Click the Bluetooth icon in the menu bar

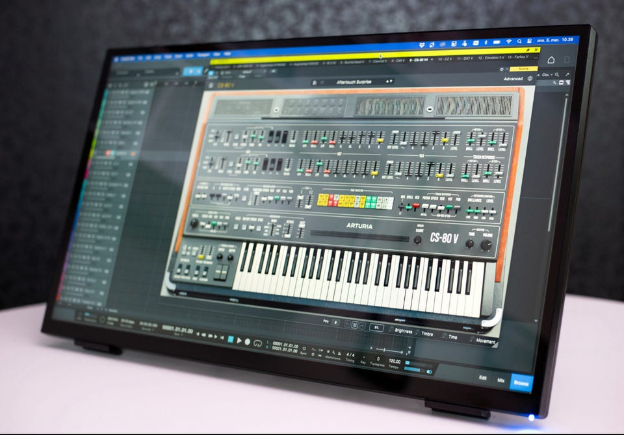pyautogui.click(x=486, y=42)
